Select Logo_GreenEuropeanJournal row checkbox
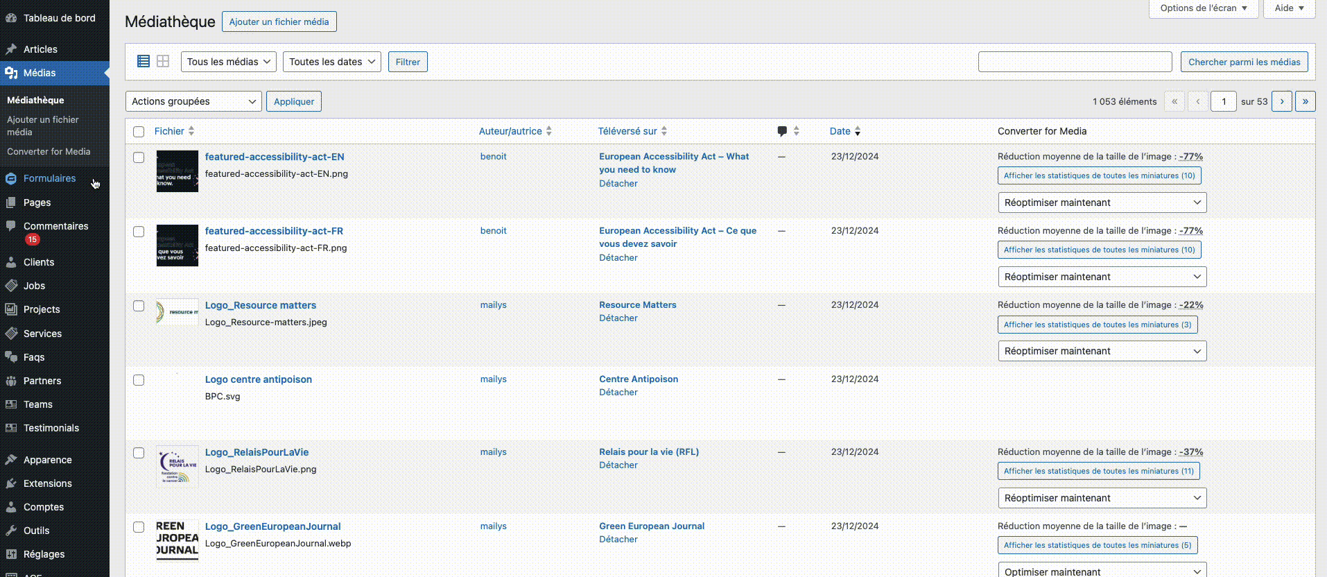Viewport: 1327px width, 577px height. pyautogui.click(x=139, y=527)
